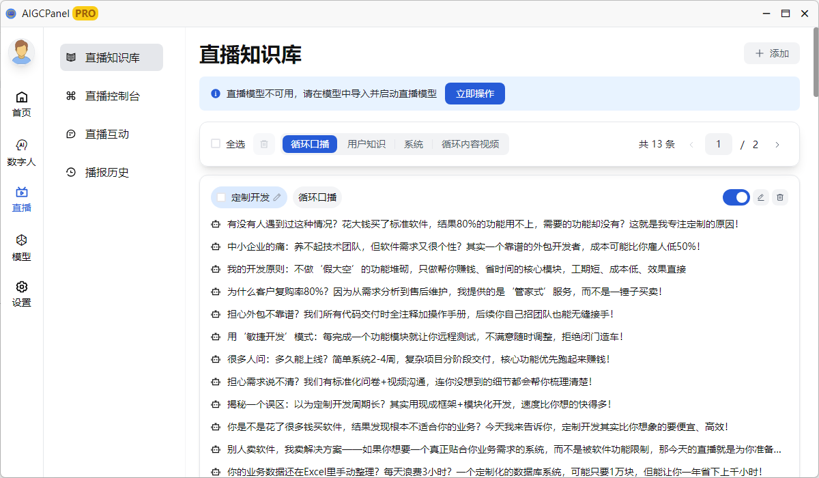Click the 添加 add button
The width and height of the screenshot is (819, 478).
click(772, 53)
